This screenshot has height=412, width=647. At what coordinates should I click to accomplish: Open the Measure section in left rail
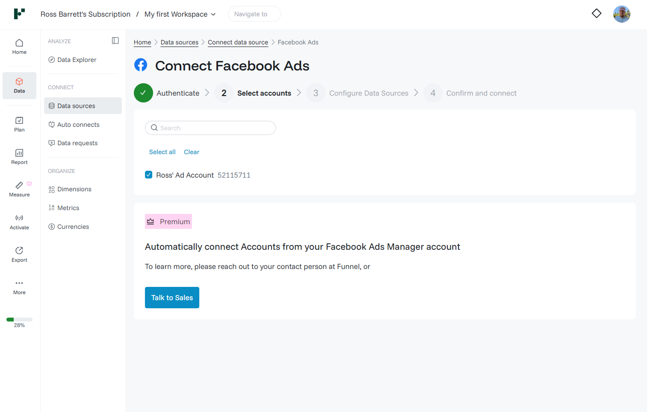19,189
